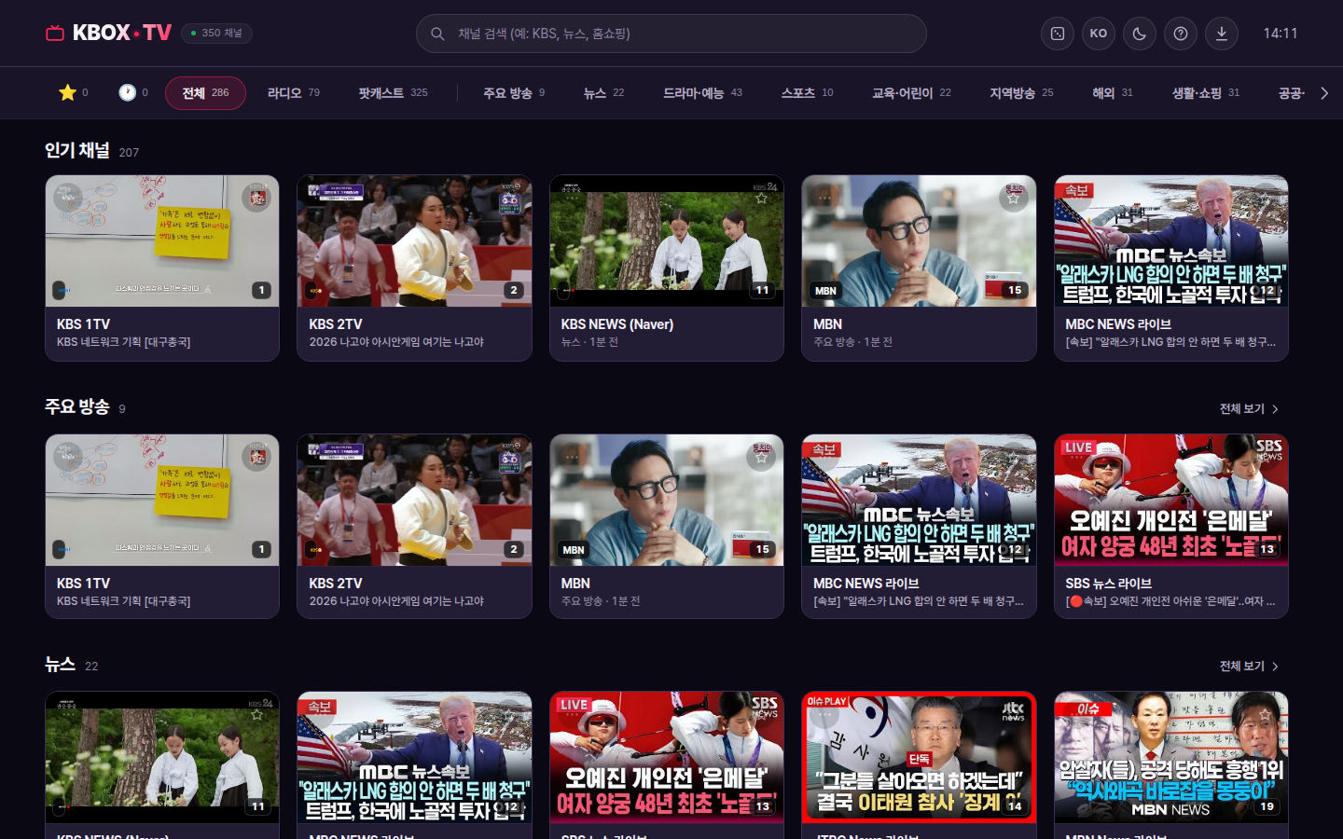Open MBC NEWS 라이브 card in 주요 방송
Screen dimensions: 1343x839
click(x=919, y=527)
